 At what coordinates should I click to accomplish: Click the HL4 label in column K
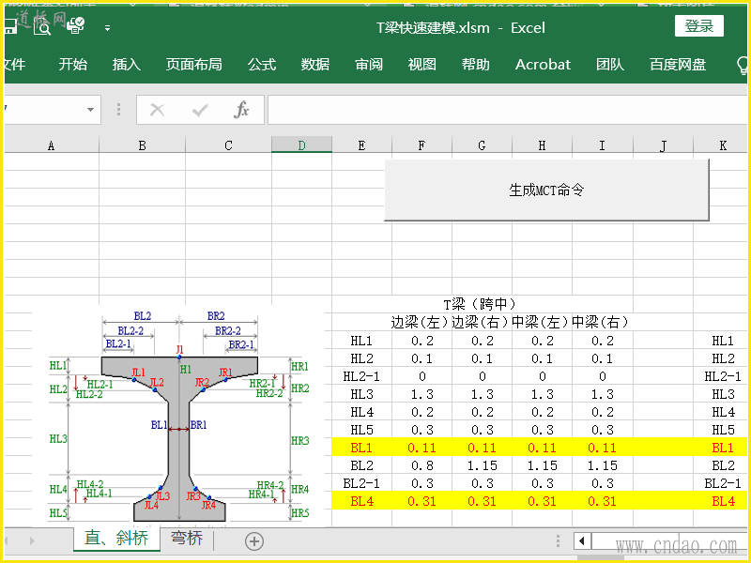723,412
